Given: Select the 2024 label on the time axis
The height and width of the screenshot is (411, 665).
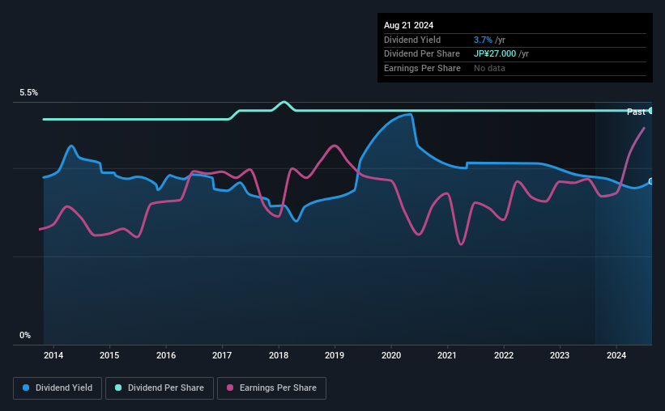Looking at the screenshot, I should pyautogui.click(x=616, y=355).
